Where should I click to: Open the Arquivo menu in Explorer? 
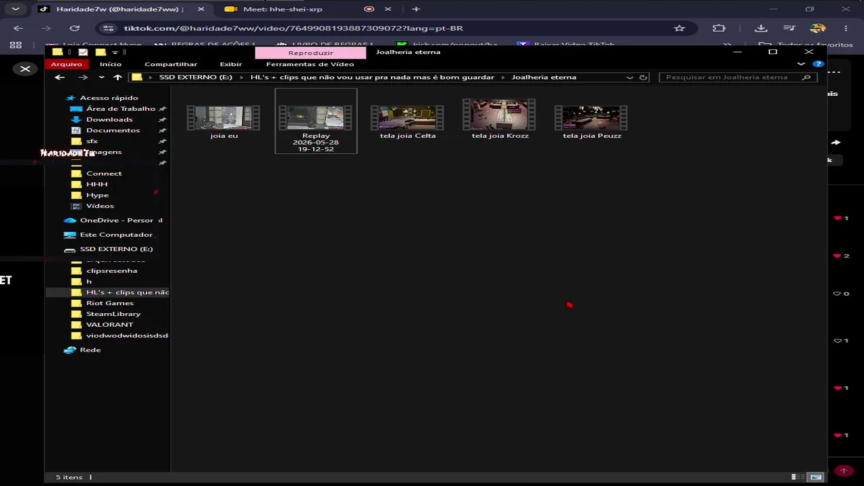pos(66,64)
